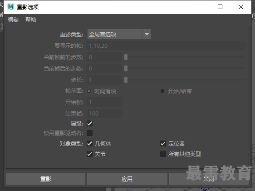Open the 全局首选项 combo box

point(119,34)
